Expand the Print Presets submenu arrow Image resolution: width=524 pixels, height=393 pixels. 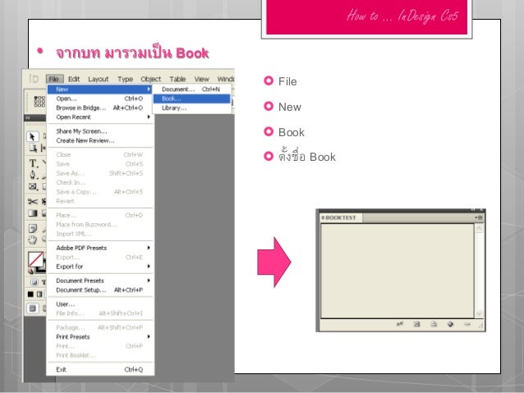(149, 336)
